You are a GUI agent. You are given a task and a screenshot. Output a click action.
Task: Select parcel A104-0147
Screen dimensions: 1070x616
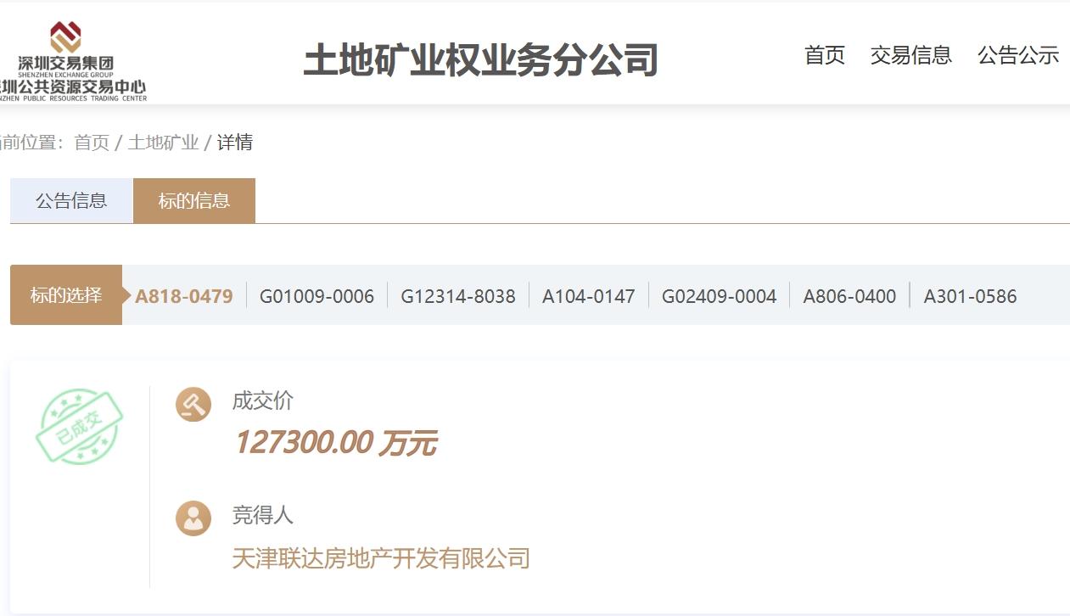[589, 296]
